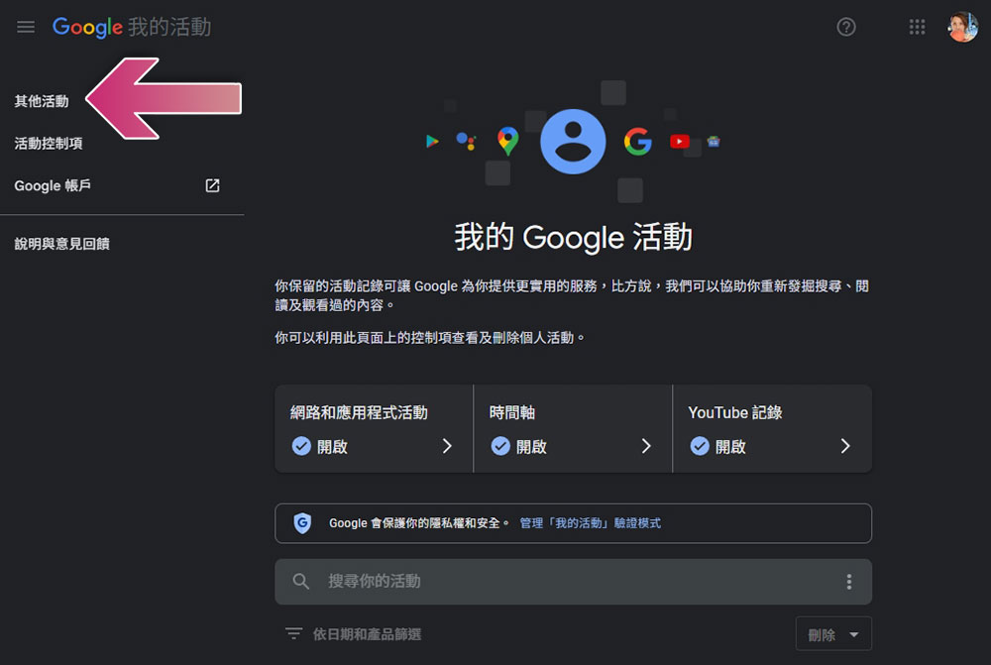Click the Google Maps pin icon

(508, 141)
